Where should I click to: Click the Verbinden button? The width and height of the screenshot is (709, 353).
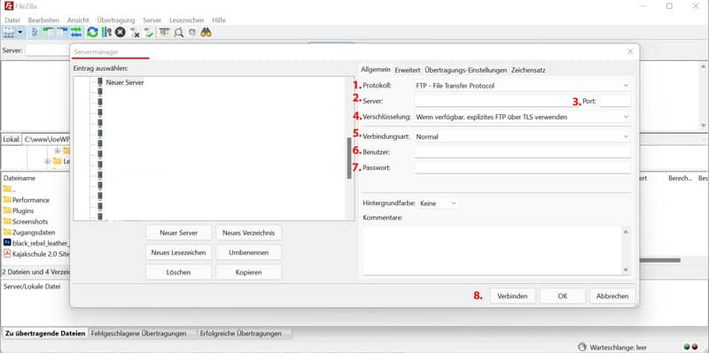pyautogui.click(x=512, y=296)
